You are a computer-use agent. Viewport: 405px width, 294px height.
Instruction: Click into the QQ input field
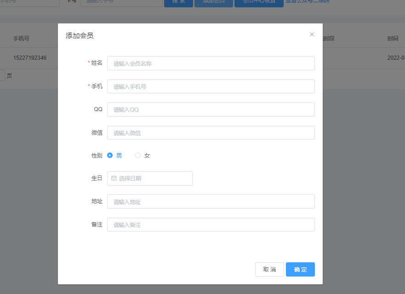click(211, 109)
